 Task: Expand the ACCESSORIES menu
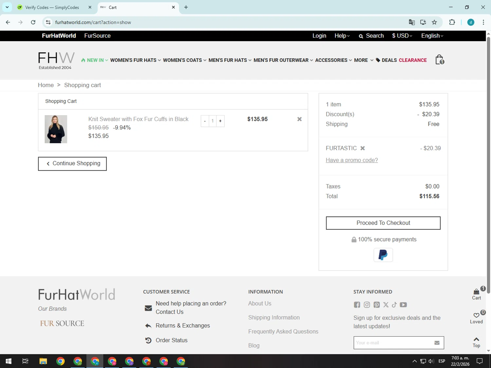tap(334, 60)
